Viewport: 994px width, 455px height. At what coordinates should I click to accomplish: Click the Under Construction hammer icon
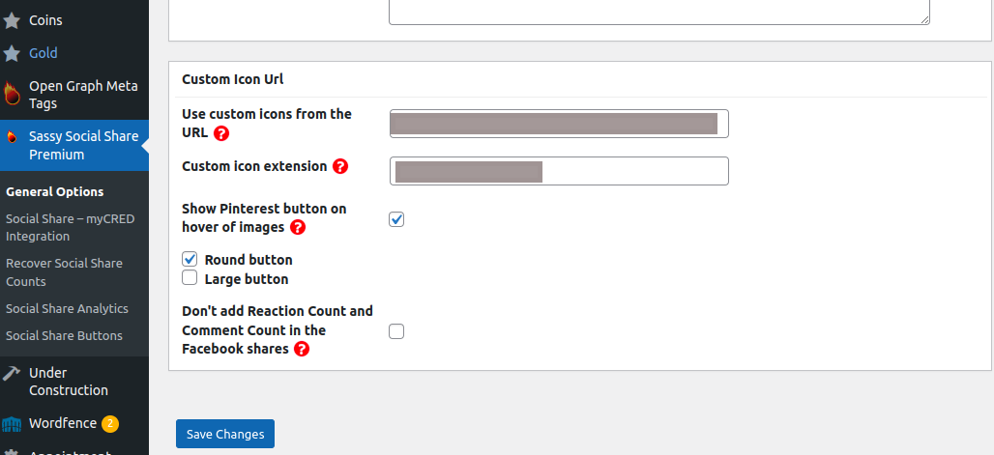point(12,373)
